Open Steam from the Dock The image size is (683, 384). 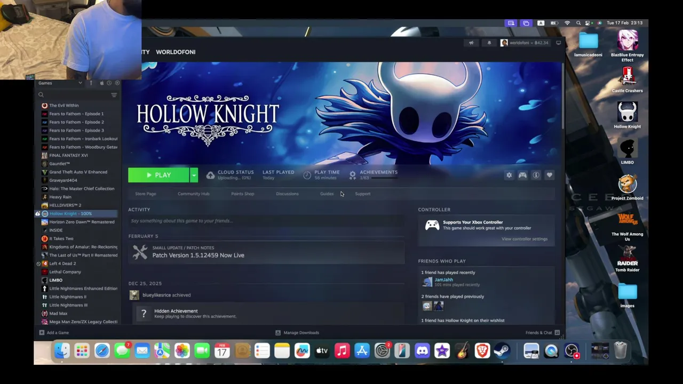coord(502,350)
